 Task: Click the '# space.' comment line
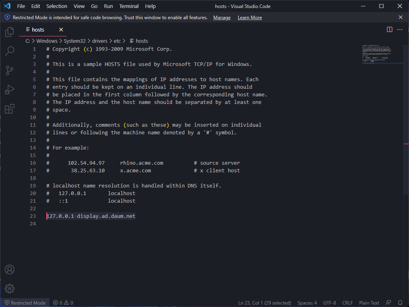[58, 110]
